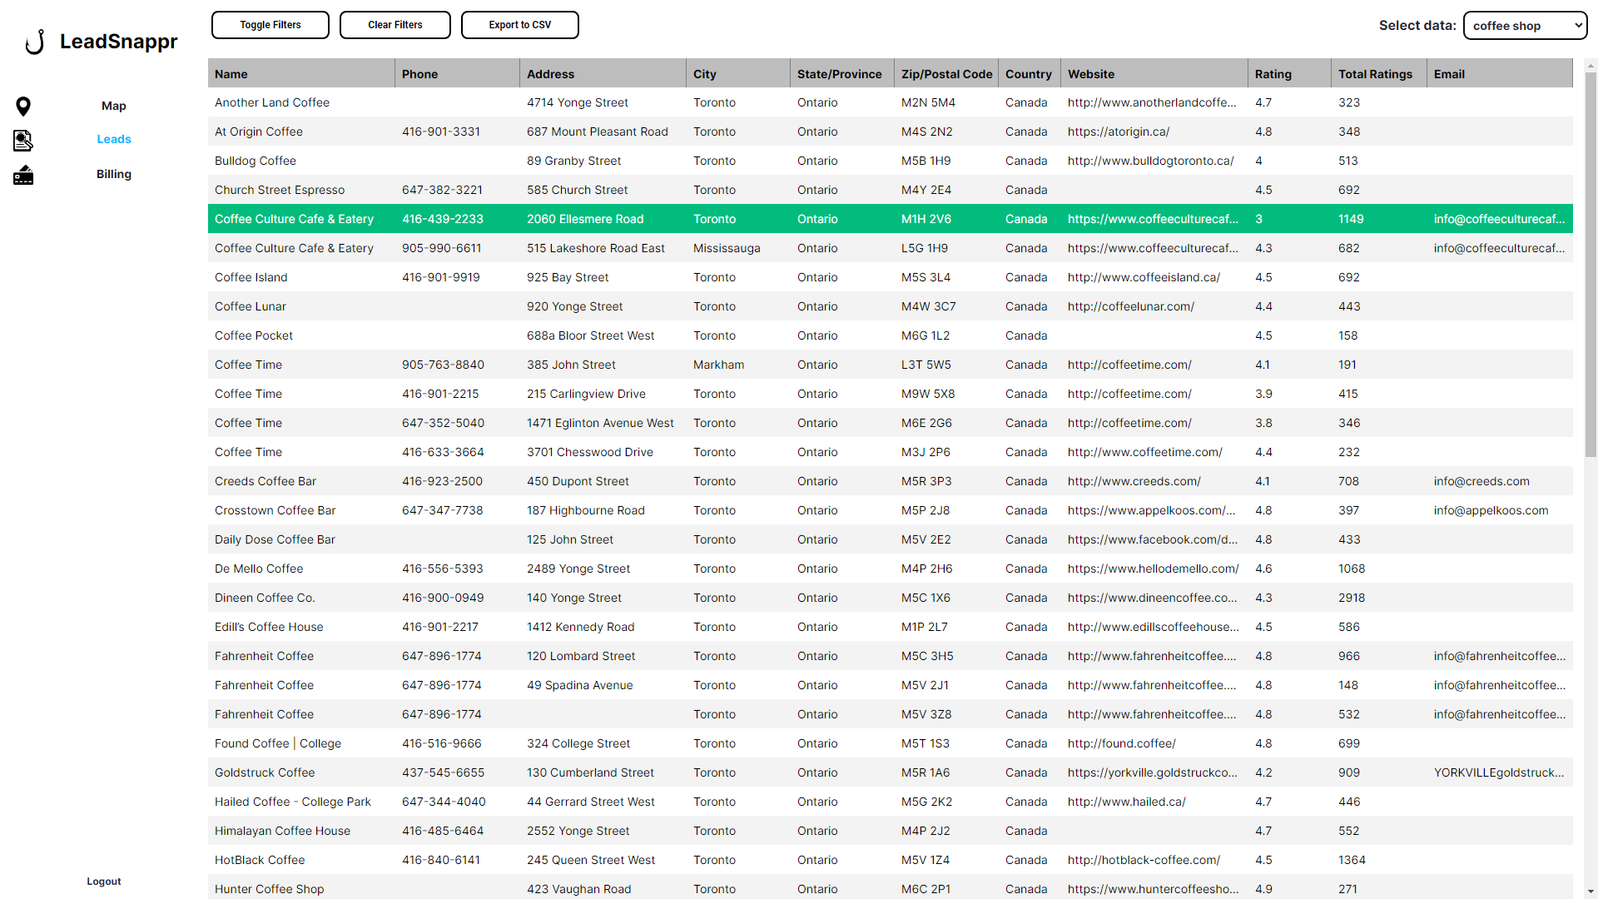
Task: Select the Another Land Coffee row name
Action: [272, 102]
